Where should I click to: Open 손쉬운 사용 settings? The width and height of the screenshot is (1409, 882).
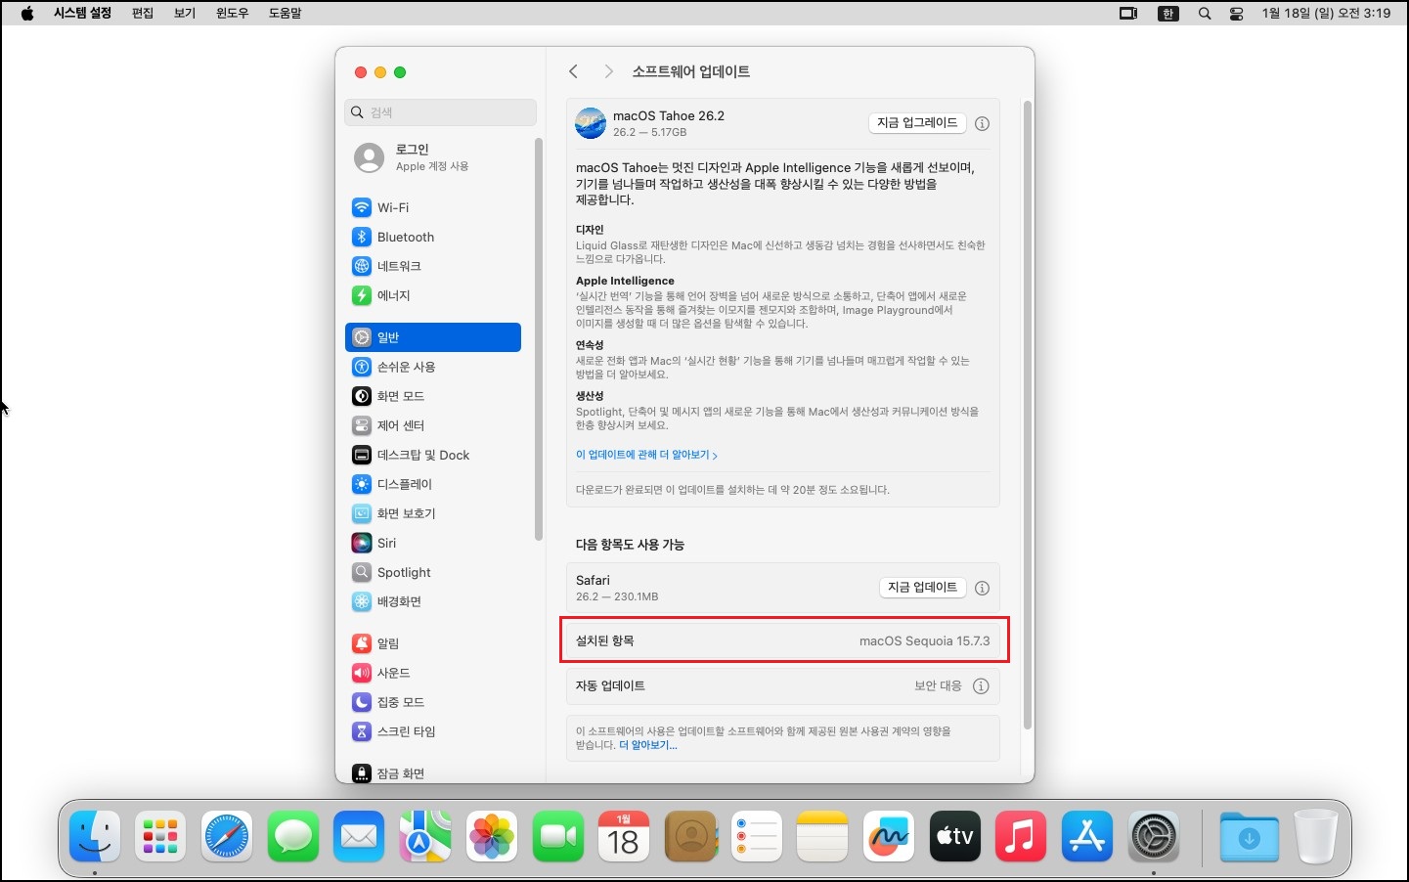tap(433, 367)
